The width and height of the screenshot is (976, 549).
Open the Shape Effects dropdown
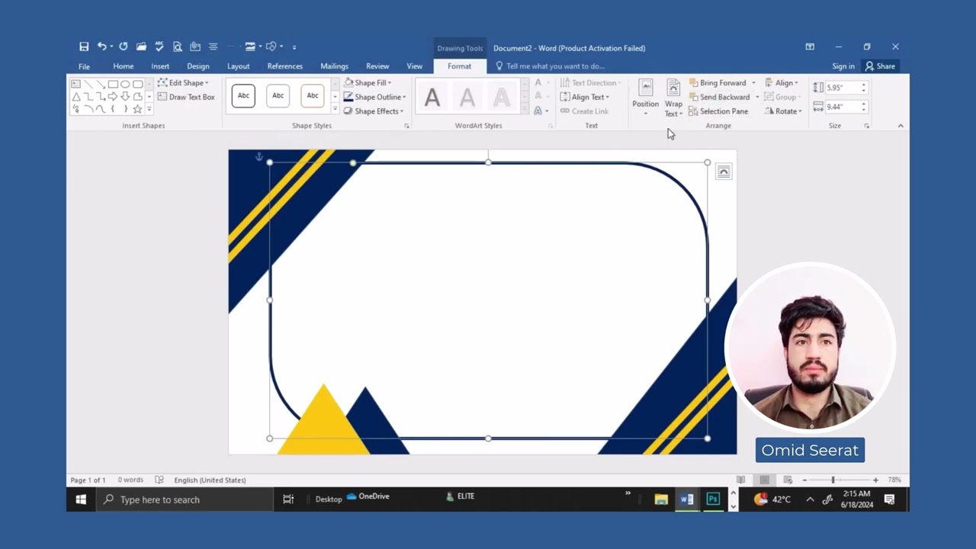point(374,111)
